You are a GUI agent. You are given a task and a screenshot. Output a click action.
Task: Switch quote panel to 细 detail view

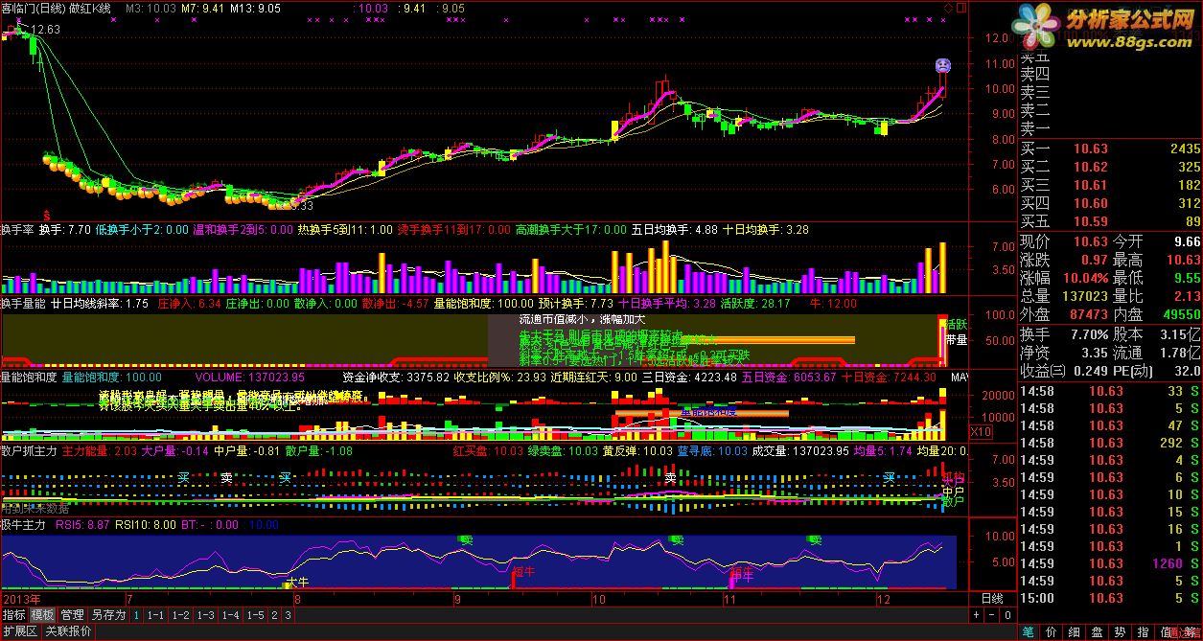1074,631
